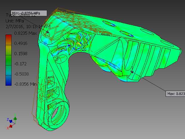The height and width of the screenshot is (139, 185).
Task: Click the -0.8356 Min legend value
Action: [x=25, y=84]
